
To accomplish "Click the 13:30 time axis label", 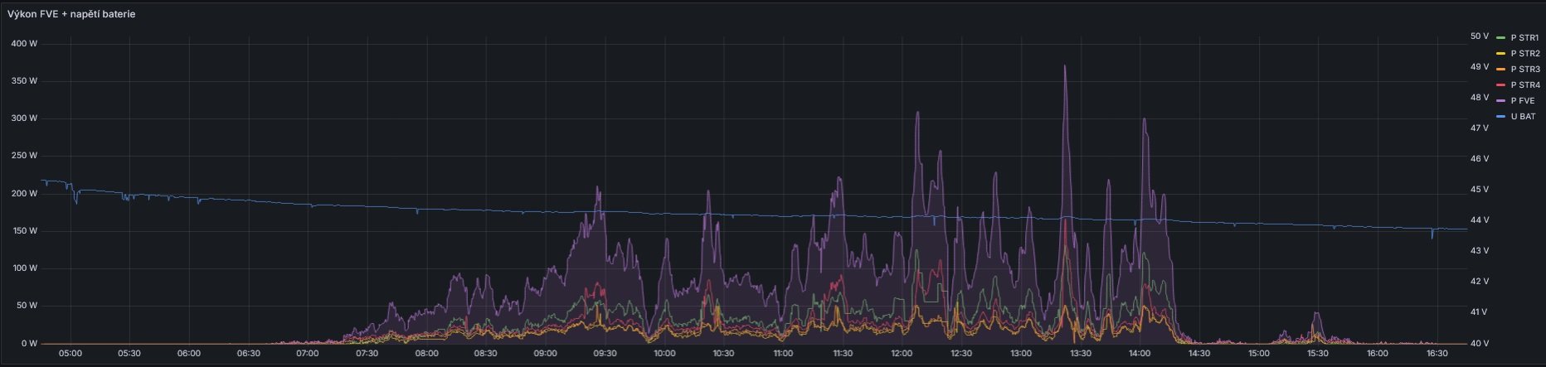I will (x=1081, y=354).
